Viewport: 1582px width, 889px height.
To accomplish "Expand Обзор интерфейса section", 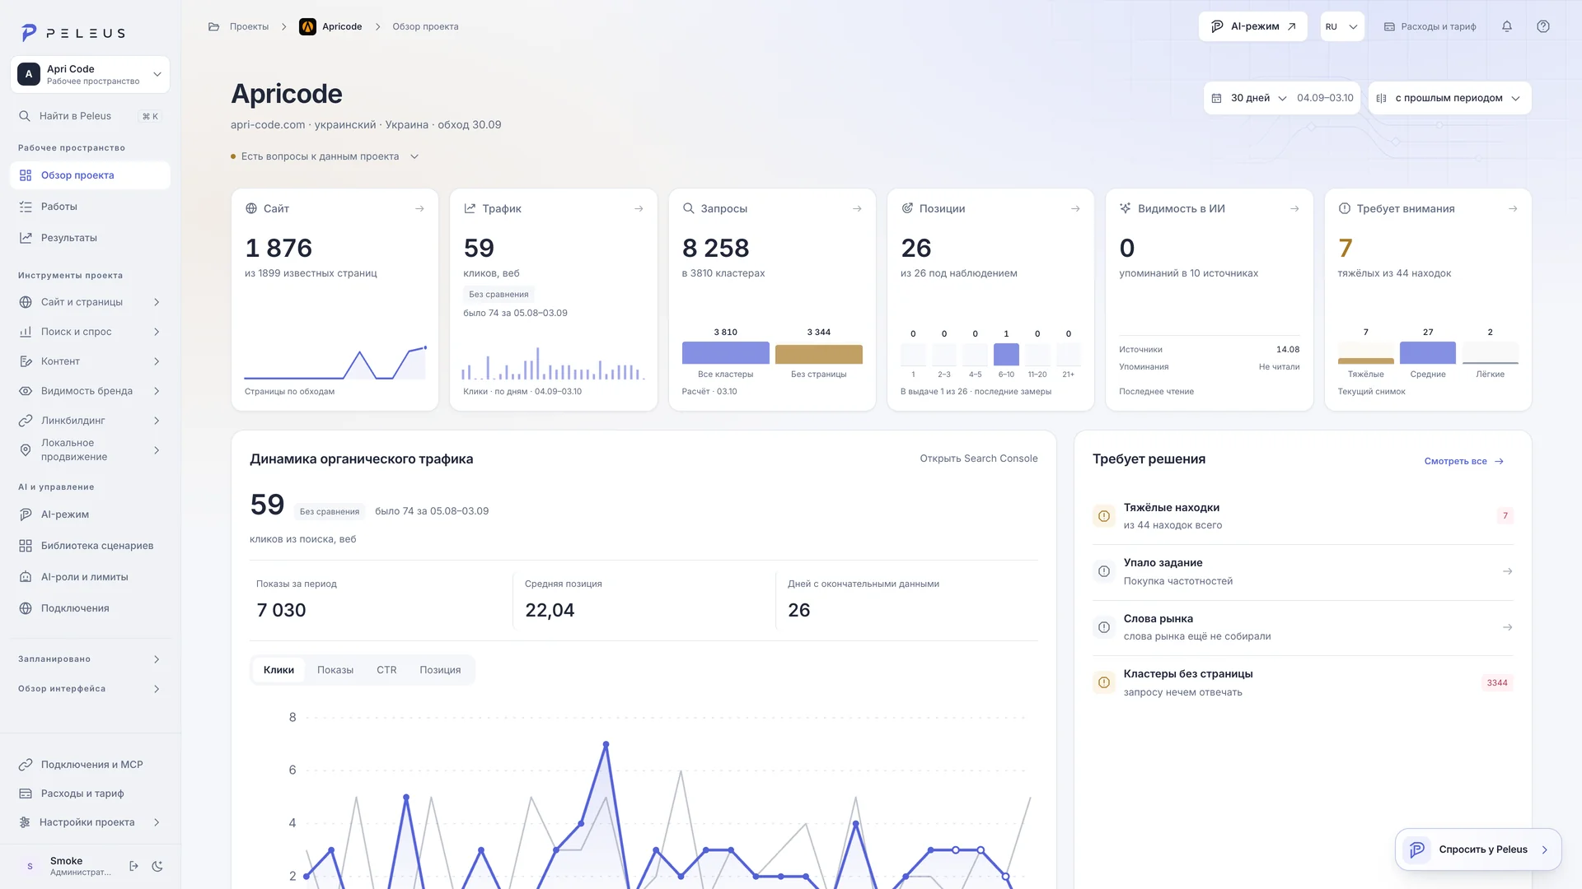I will coord(90,689).
